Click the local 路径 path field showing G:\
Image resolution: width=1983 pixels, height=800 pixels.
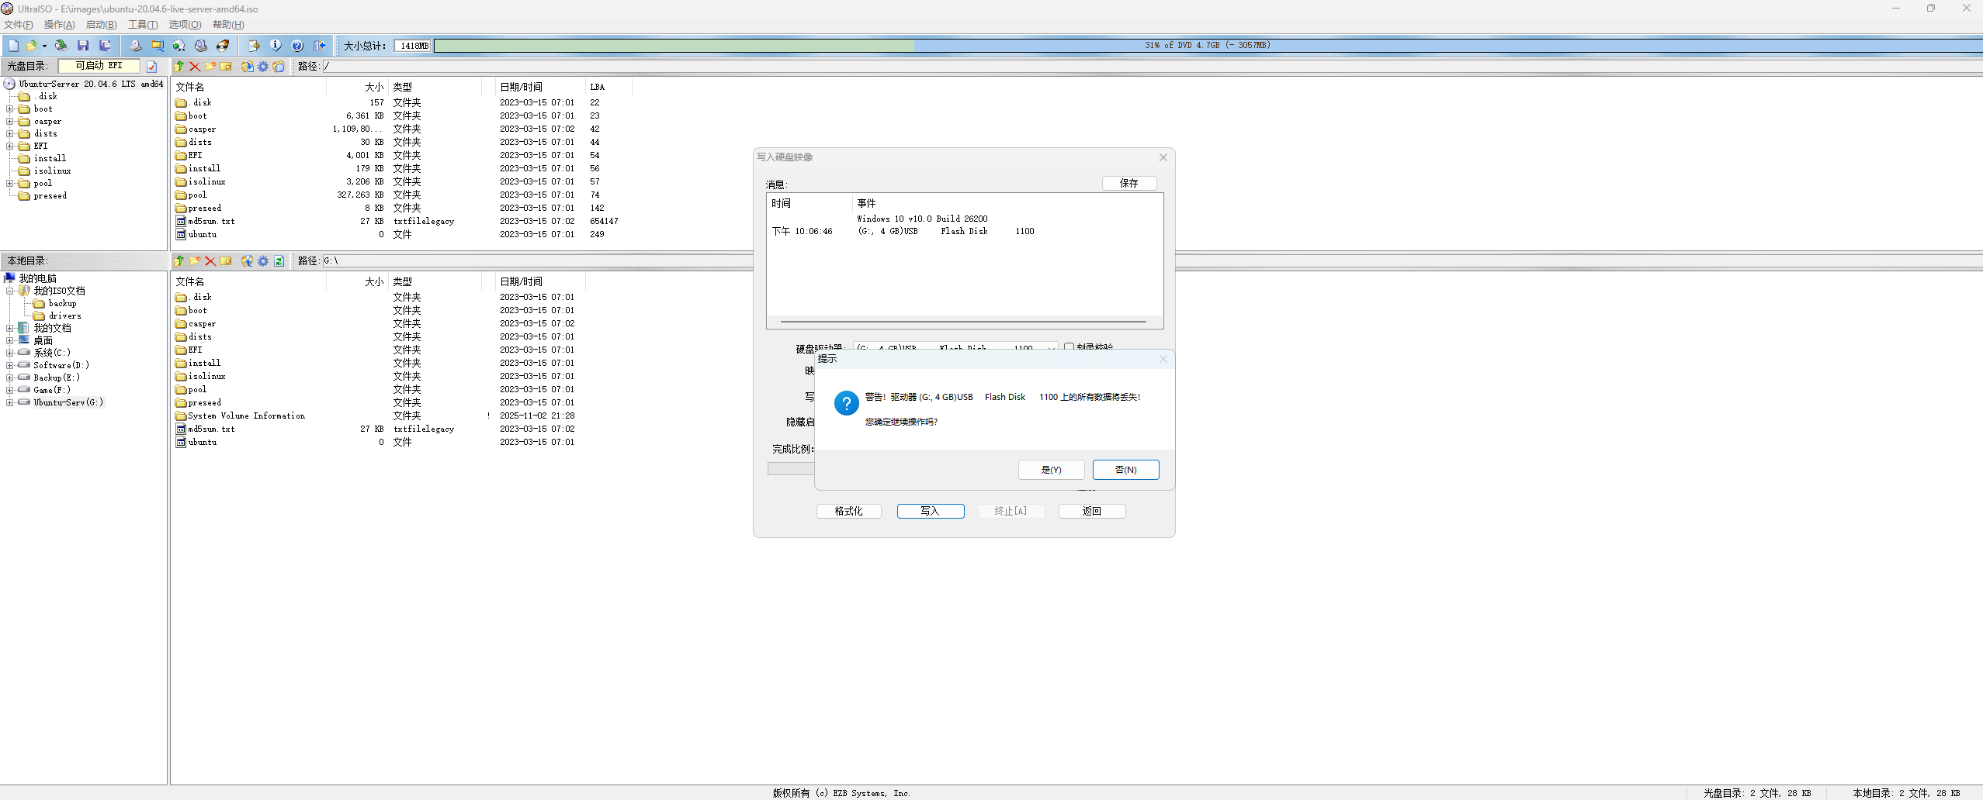[536, 261]
